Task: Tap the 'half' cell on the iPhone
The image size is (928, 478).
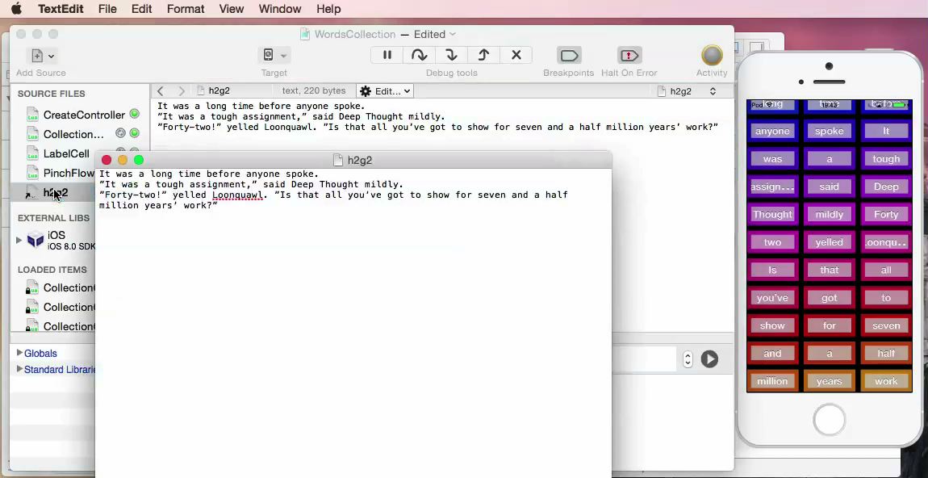Action: pos(886,354)
